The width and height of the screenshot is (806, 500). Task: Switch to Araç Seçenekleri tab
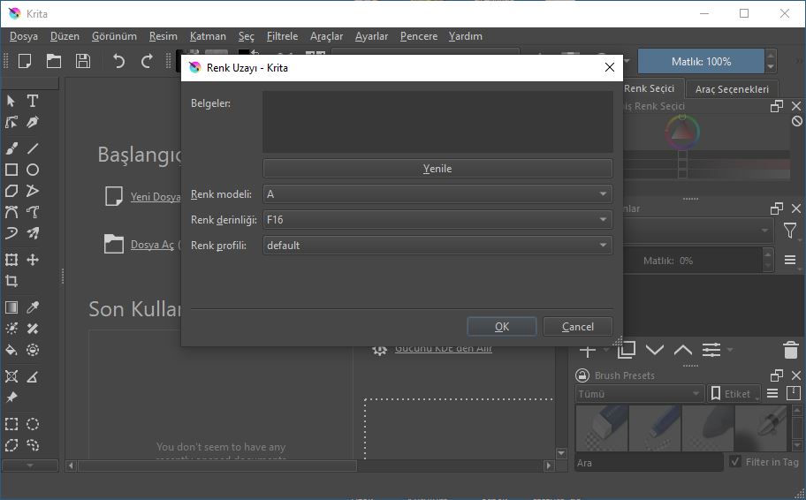732,89
